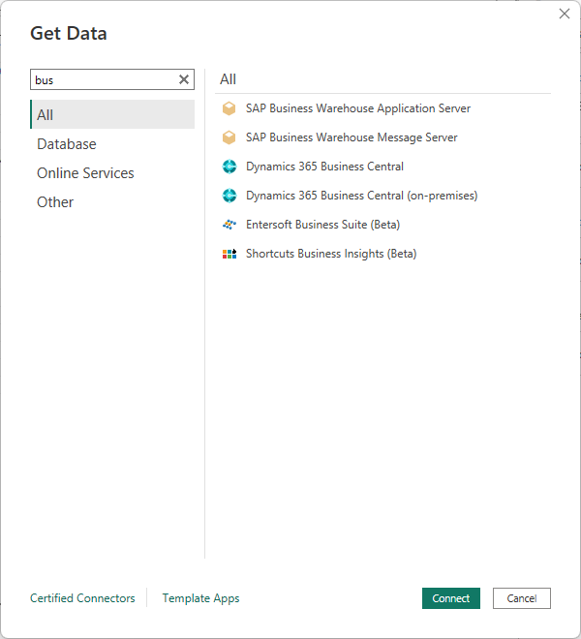Clear the search box with the X icon

point(184,79)
